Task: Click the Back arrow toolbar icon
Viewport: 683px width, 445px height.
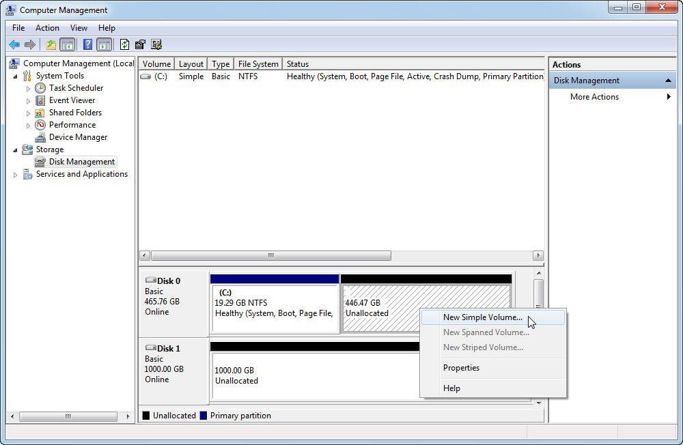Action: [x=14, y=44]
